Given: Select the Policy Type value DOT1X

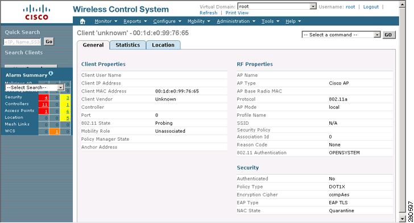Looking at the screenshot, I should click(337, 187).
